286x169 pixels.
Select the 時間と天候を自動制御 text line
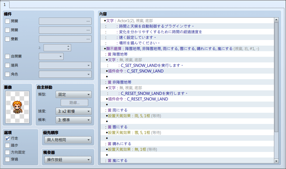pyautogui.click(x=187, y=26)
